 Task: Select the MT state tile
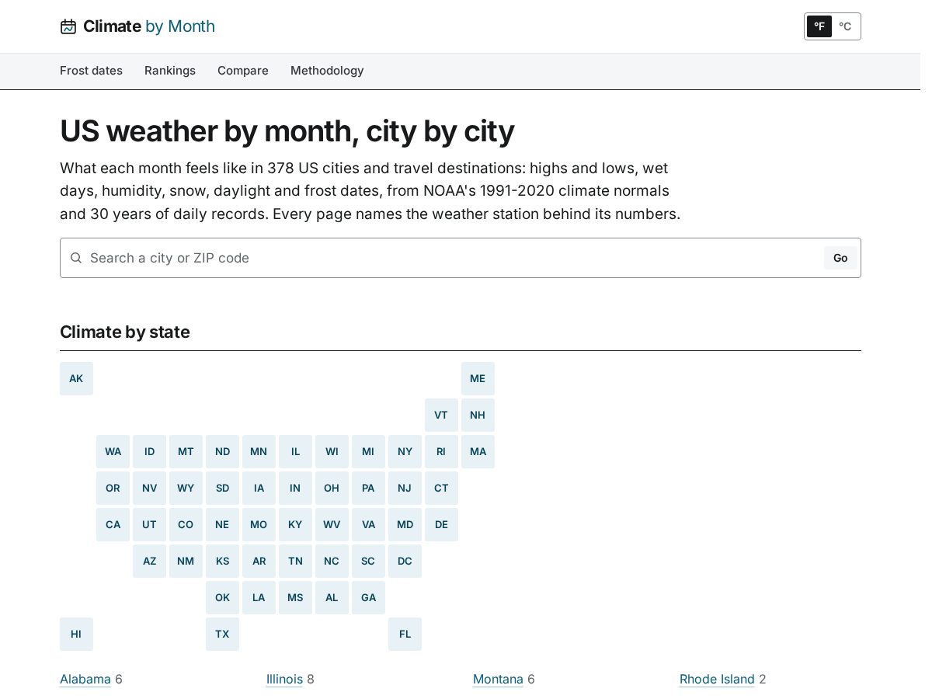(x=186, y=452)
